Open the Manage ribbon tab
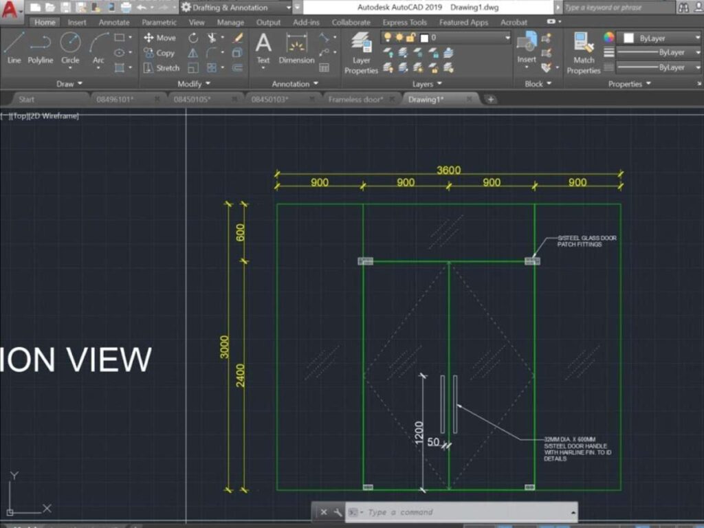The width and height of the screenshot is (704, 528). 230,22
